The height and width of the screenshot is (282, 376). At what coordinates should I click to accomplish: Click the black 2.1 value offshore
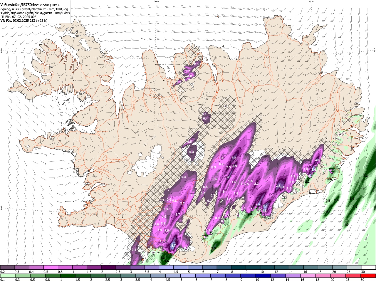(x=328, y=212)
